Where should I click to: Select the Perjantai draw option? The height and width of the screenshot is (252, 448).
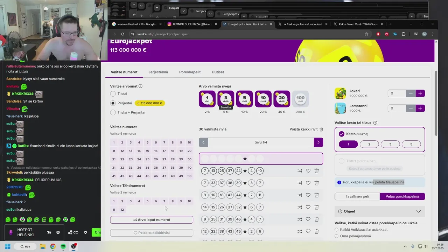(113, 103)
